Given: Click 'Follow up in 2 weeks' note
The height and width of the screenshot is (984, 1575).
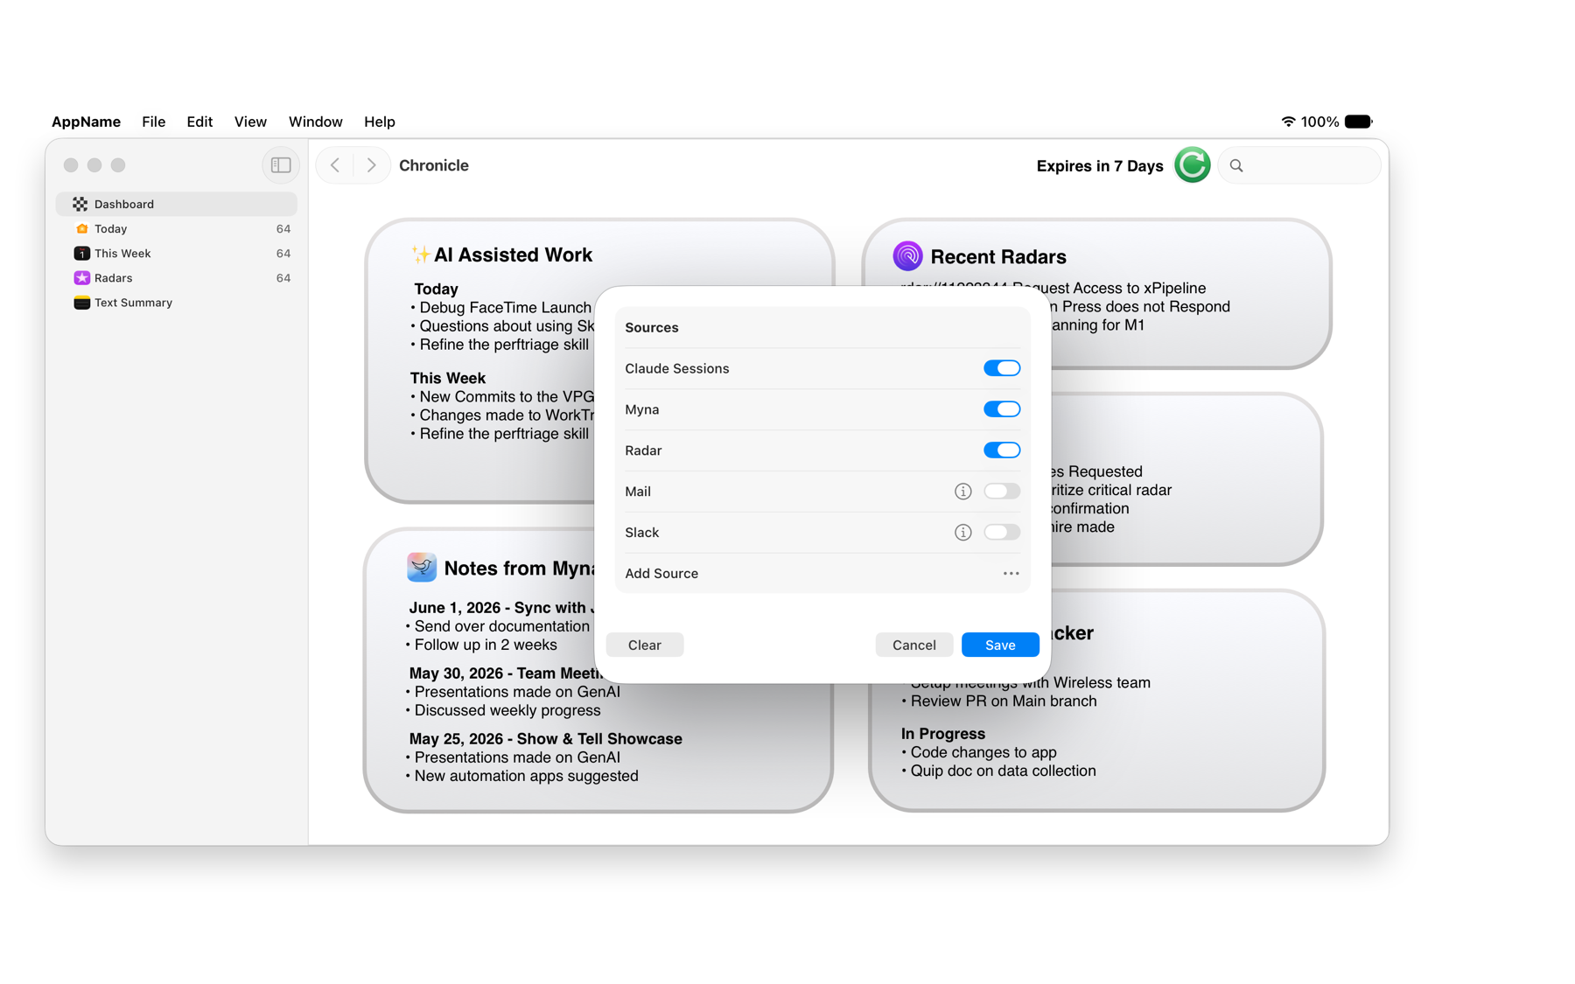Looking at the screenshot, I should [481, 645].
